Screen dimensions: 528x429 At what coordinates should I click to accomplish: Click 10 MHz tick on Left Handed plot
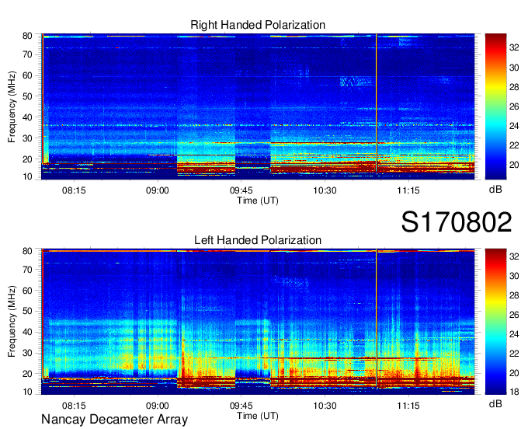click(x=27, y=392)
